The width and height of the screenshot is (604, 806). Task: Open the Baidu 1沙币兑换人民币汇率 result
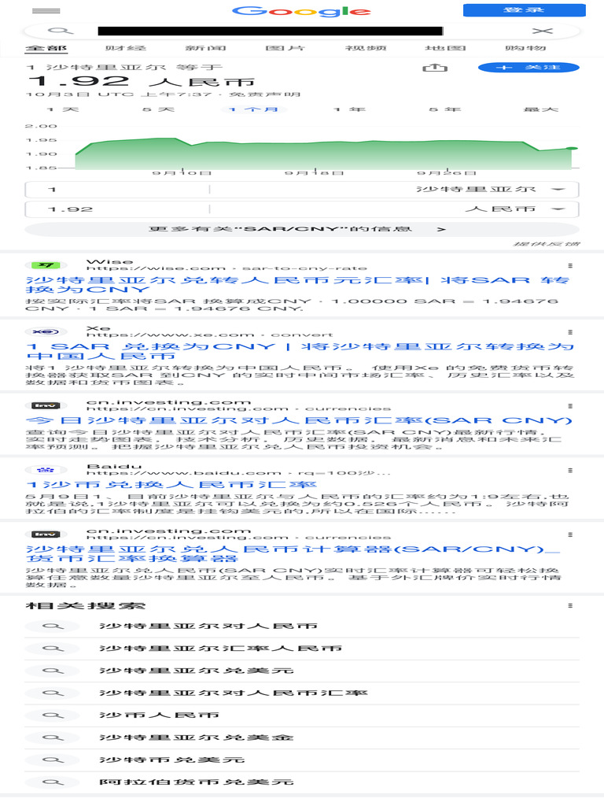tap(171, 485)
